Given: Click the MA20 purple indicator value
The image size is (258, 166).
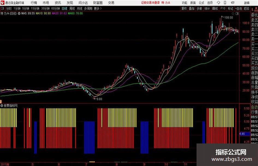Looking at the screenshot, I should [59, 13].
